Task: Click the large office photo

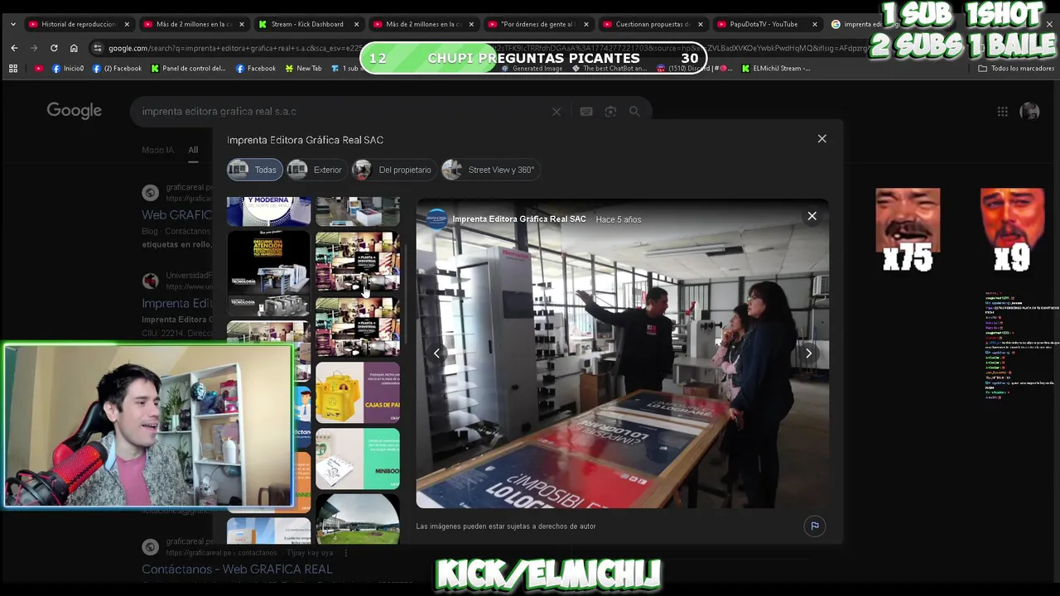Action: [x=622, y=353]
